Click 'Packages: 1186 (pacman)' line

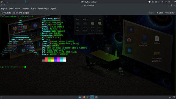click(53, 31)
